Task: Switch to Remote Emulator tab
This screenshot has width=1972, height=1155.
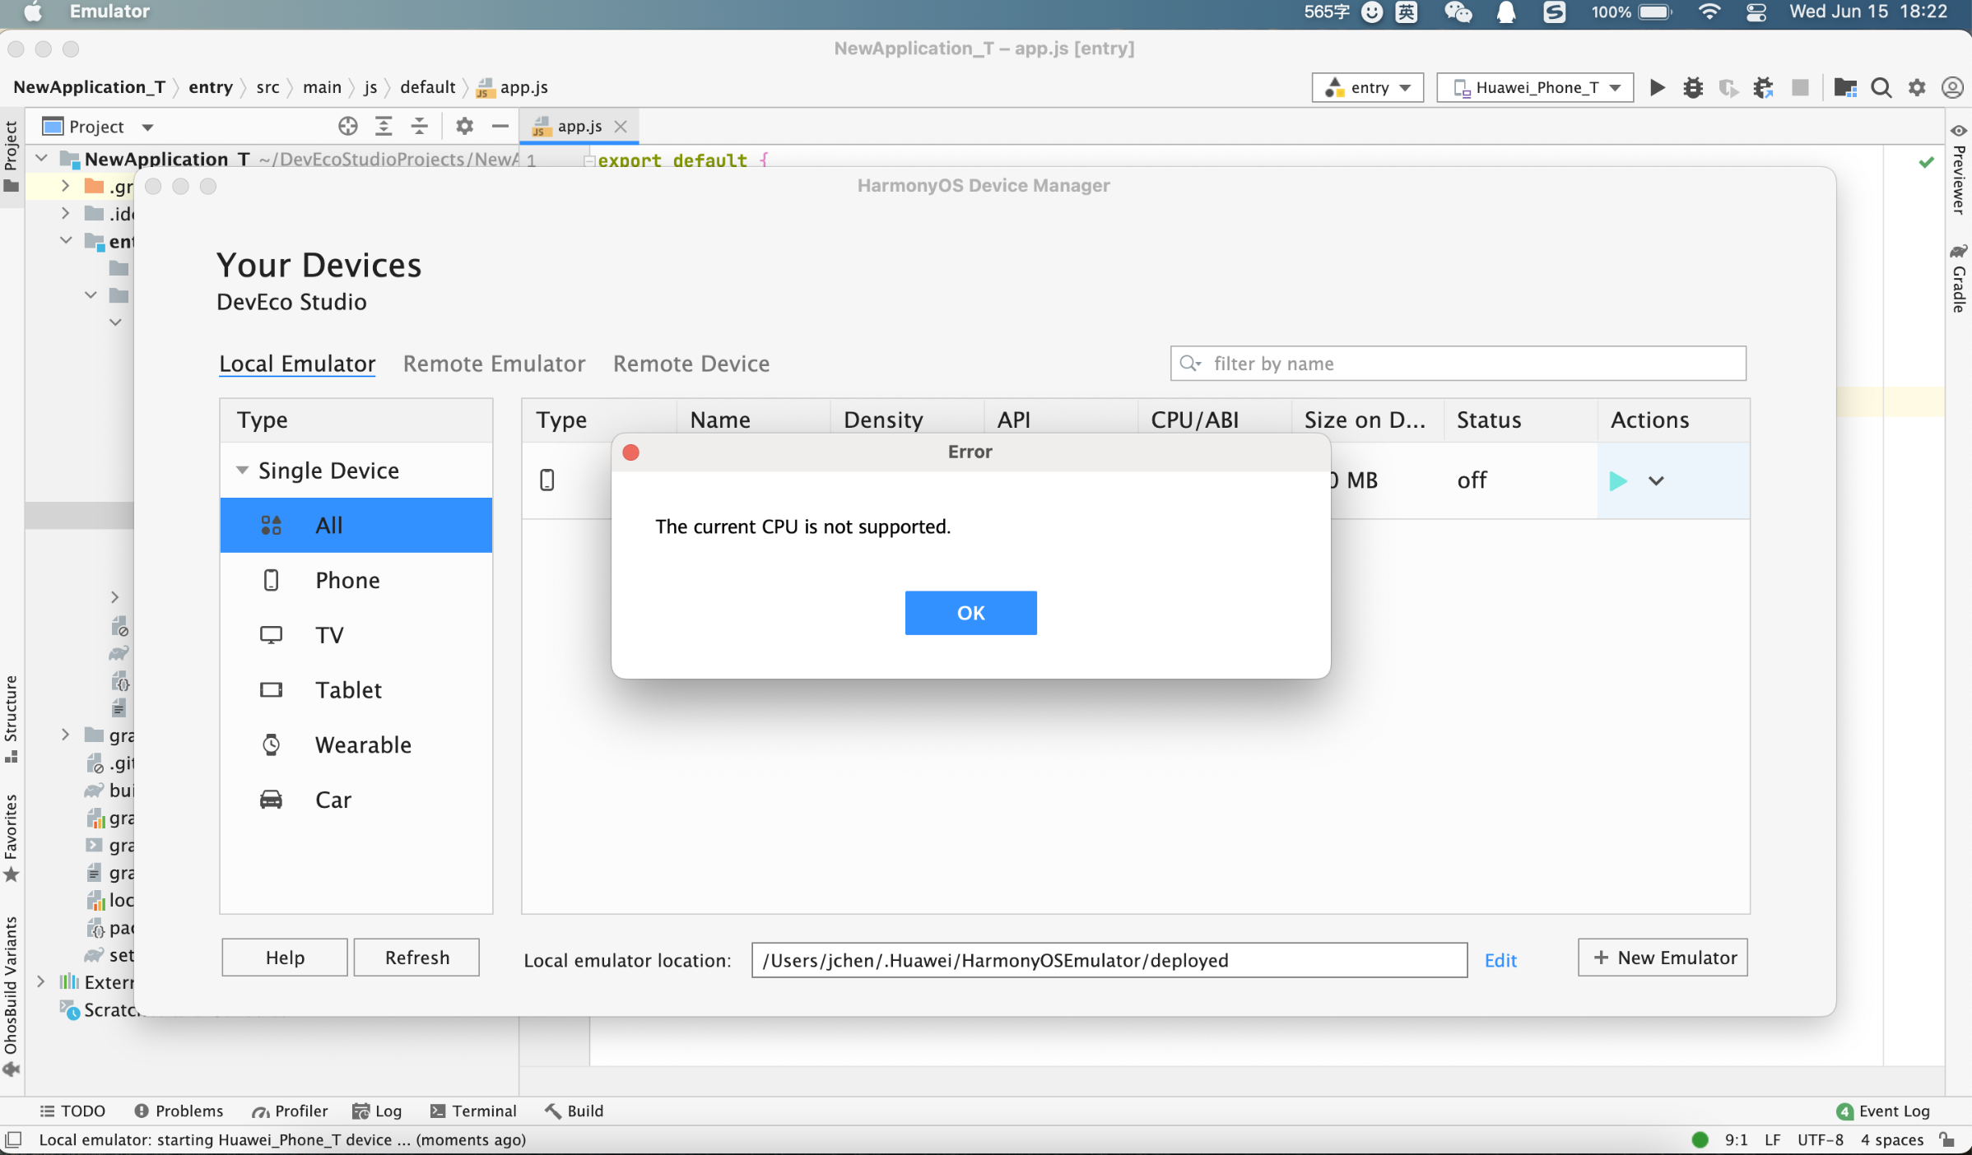Action: [494, 364]
